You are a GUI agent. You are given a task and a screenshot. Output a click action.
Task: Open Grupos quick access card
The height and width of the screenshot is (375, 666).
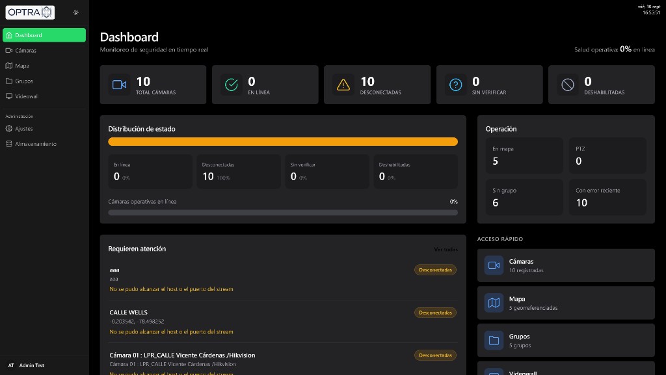click(566, 340)
